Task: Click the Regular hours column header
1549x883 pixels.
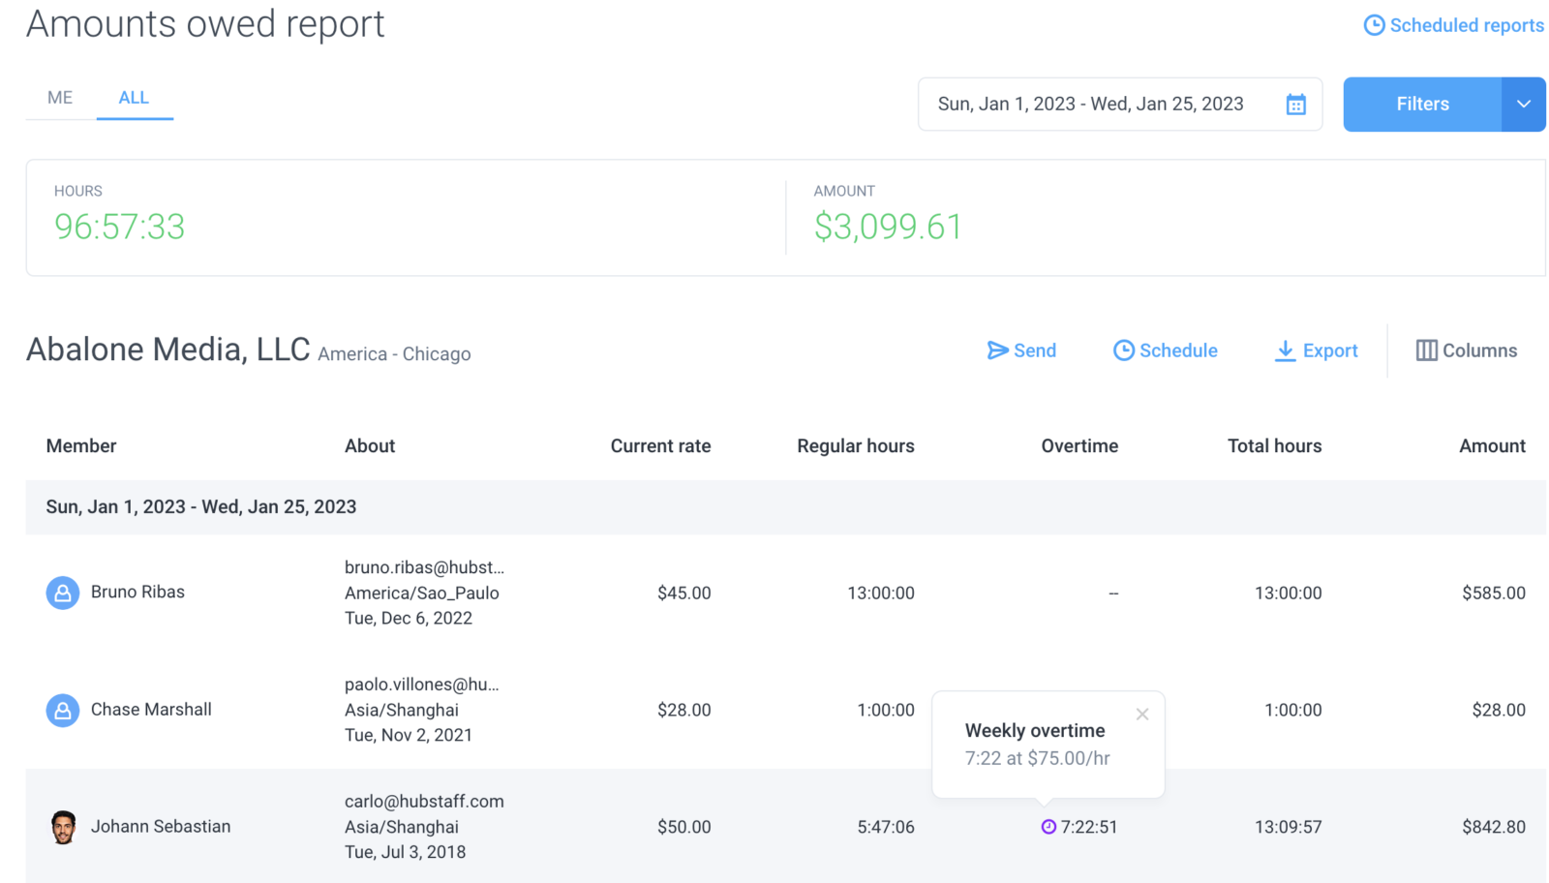Action: click(x=856, y=446)
